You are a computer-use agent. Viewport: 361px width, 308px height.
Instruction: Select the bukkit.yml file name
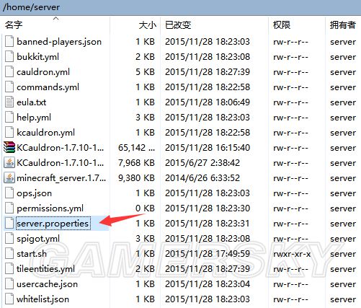tap(37, 57)
